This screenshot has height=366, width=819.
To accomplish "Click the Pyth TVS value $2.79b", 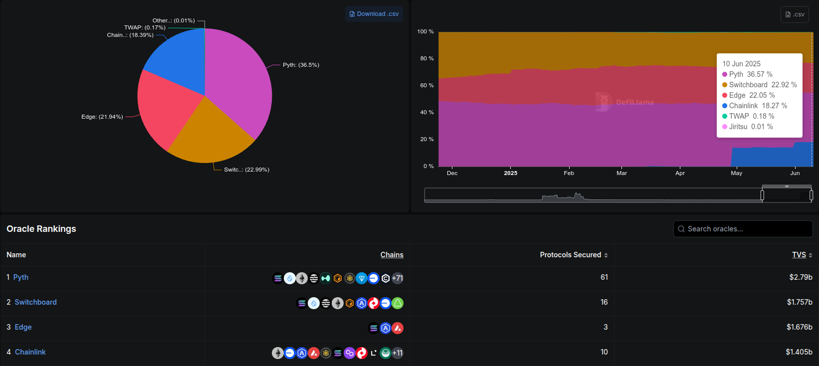I will [801, 277].
